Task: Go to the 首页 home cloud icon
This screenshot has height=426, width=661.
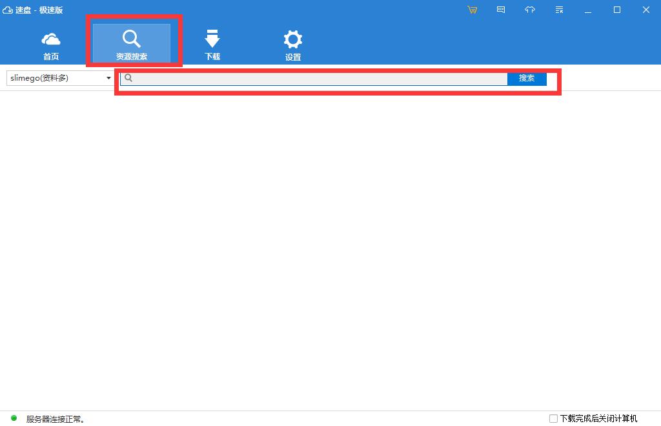Action: 51,45
